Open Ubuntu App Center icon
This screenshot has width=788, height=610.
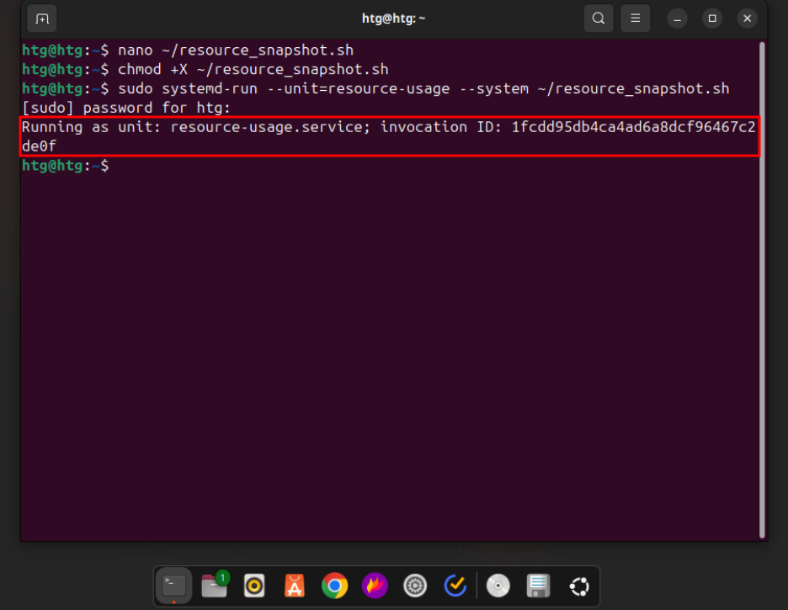tap(295, 586)
